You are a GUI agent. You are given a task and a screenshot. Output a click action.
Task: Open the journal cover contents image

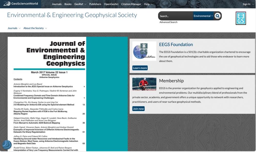tap(68, 94)
